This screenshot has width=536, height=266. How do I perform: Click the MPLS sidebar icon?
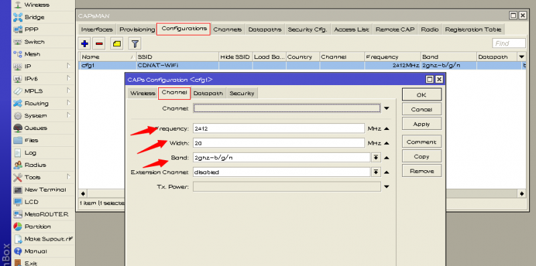18,91
